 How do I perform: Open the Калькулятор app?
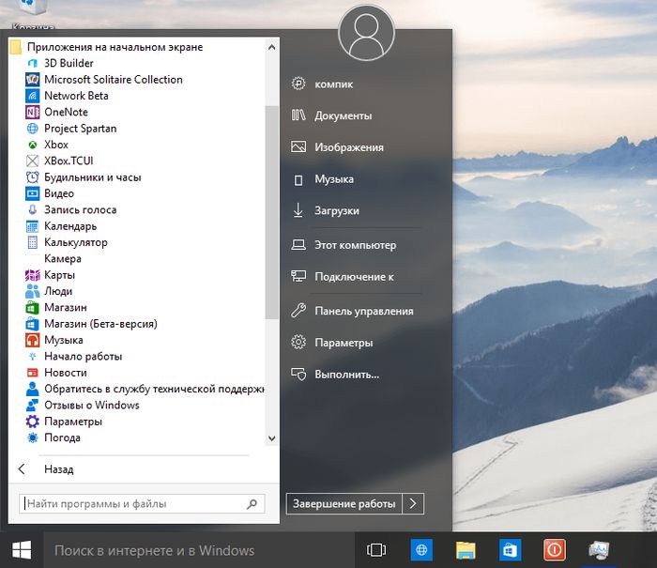75,242
